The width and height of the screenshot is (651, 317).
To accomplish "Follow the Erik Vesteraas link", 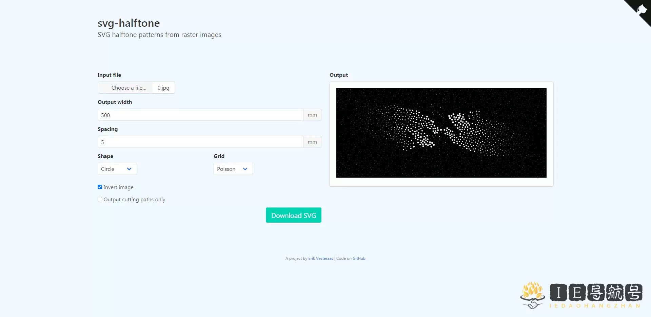I will tap(320, 258).
